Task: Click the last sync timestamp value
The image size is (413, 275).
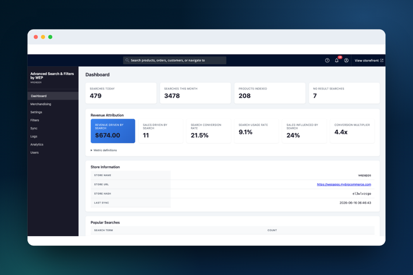Action: [355, 203]
